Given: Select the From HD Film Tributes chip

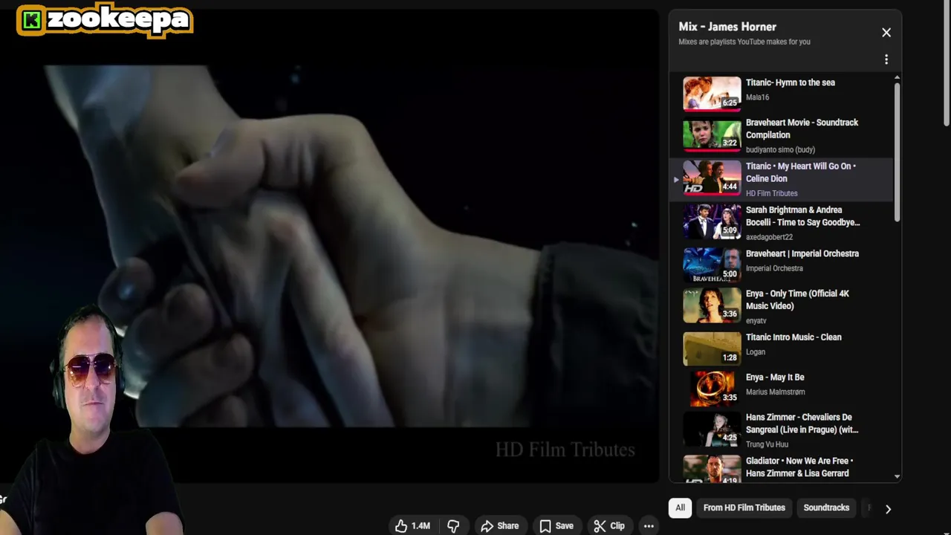Looking at the screenshot, I should pos(744,508).
